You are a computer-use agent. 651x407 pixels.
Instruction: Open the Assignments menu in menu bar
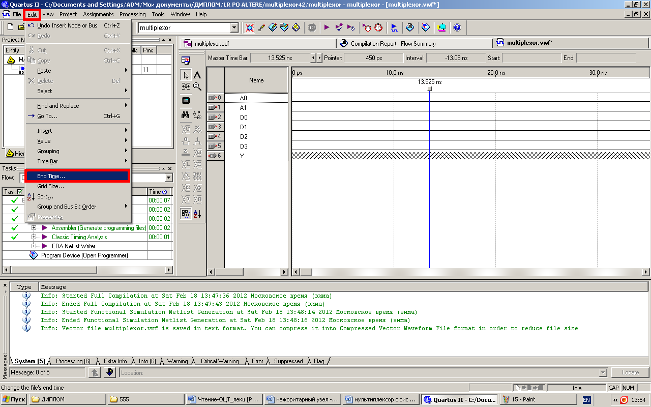tap(98, 14)
